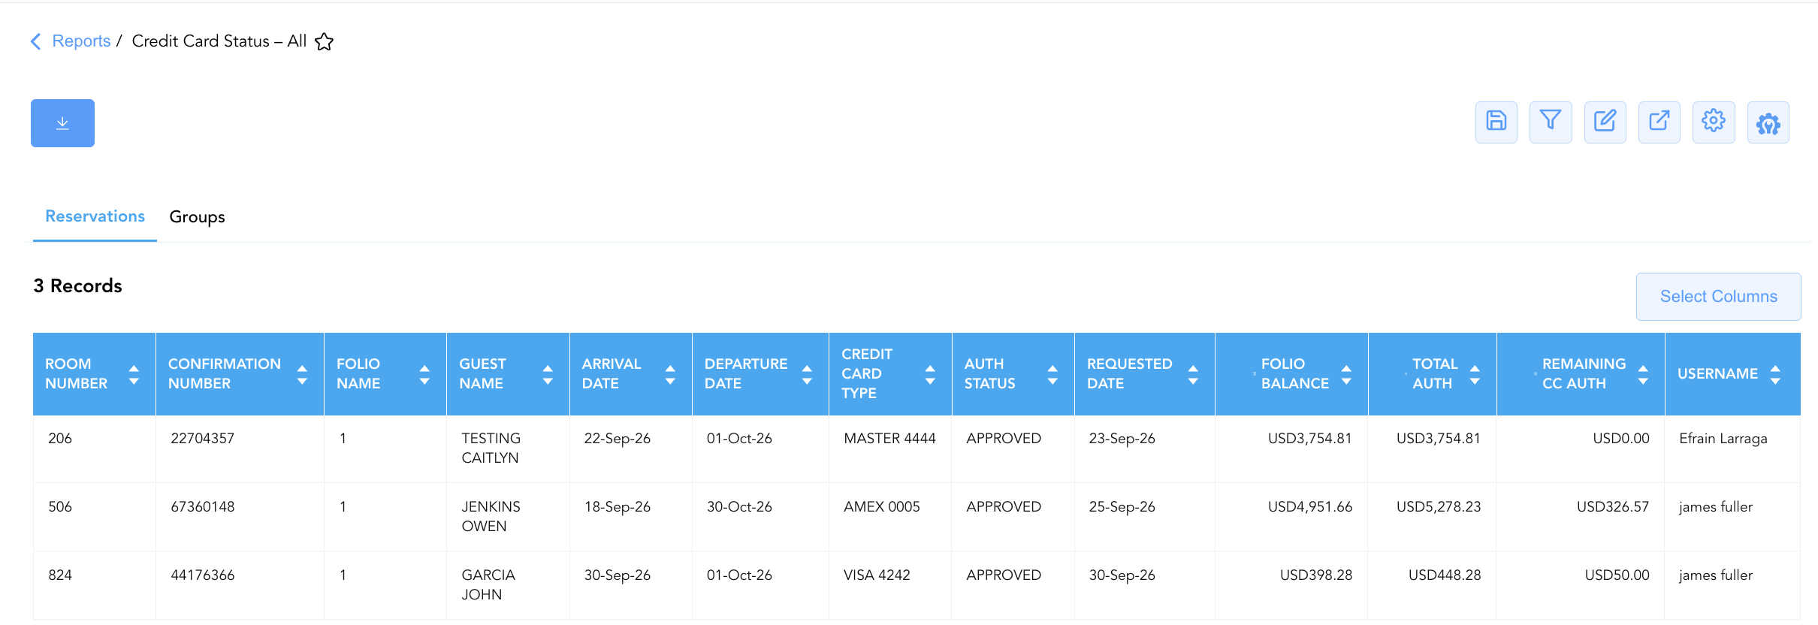
Task: Click departure date 30-Oct-26
Action: pyautogui.click(x=739, y=507)
